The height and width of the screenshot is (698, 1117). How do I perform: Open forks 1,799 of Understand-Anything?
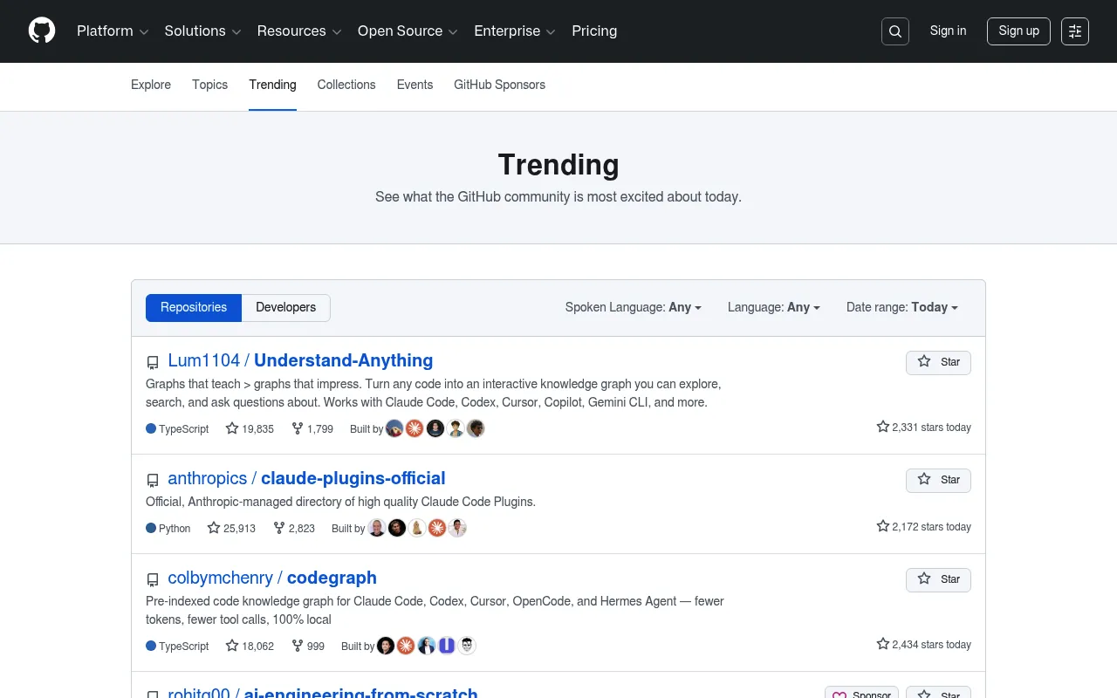pos(312,428)
